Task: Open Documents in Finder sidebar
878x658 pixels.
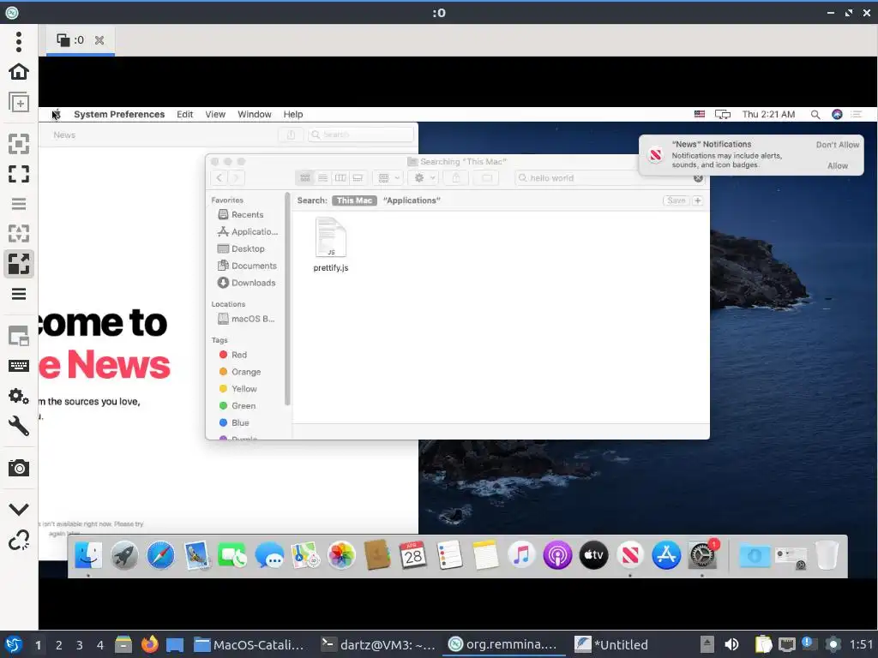Action: click(247, 266)
